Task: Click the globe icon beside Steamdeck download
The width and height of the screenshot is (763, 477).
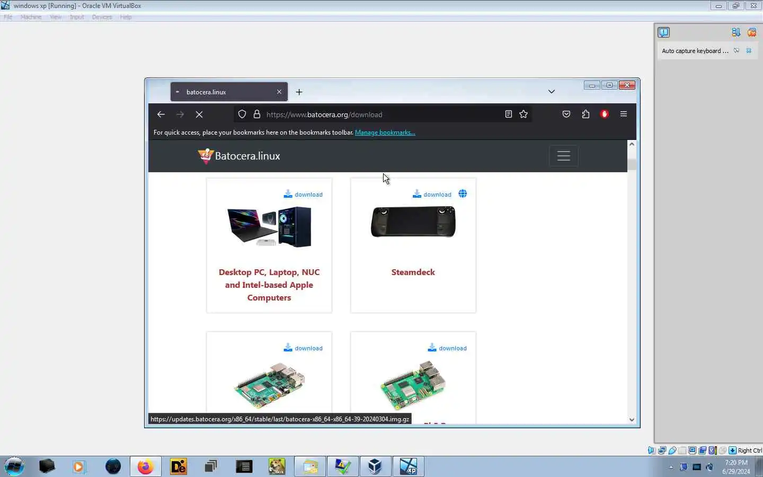Action: tap(463, 193)
